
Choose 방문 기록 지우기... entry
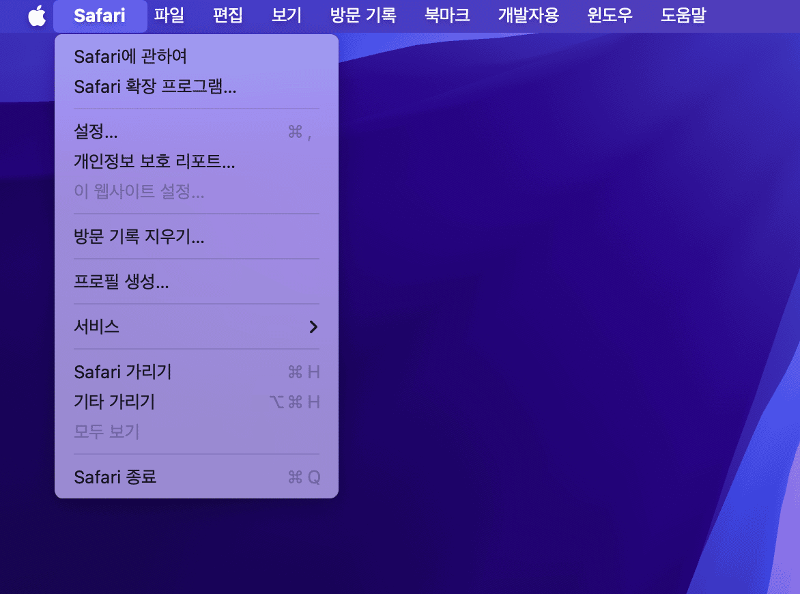(x=139, y=237)
